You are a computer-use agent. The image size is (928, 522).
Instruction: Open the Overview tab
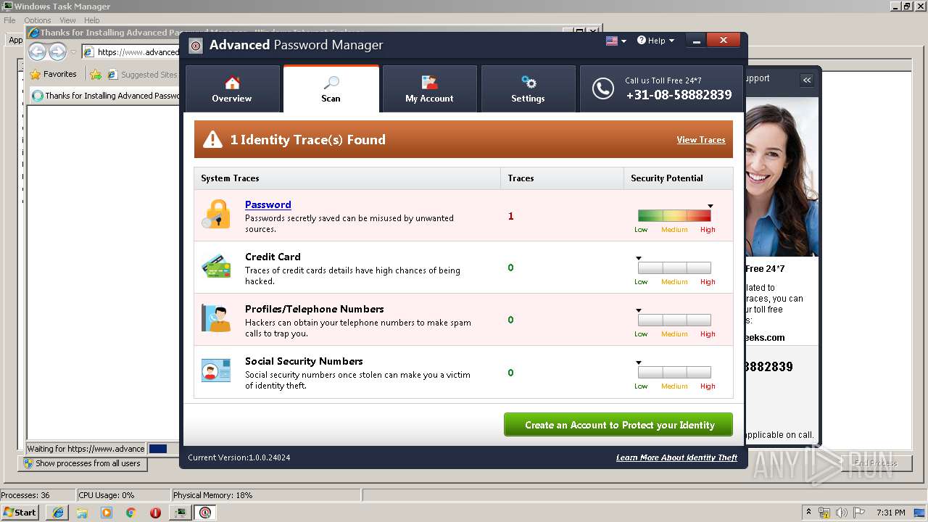pyautogui.click(x=232, y=89)
